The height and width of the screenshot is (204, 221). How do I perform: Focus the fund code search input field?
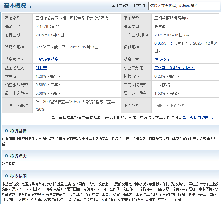[184, 6]
